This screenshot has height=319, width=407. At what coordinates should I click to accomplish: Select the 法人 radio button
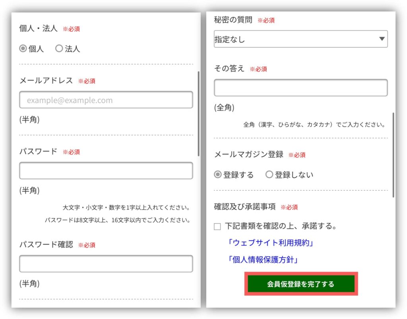[59, 49]
